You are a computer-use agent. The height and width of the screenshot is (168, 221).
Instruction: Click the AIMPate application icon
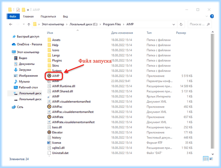pos(49,117)
